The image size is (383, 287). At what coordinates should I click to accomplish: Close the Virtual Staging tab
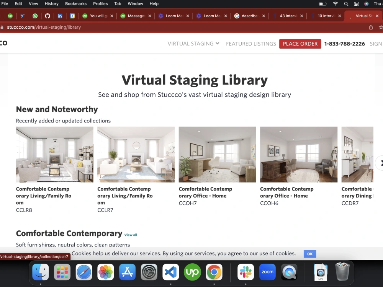377,16
